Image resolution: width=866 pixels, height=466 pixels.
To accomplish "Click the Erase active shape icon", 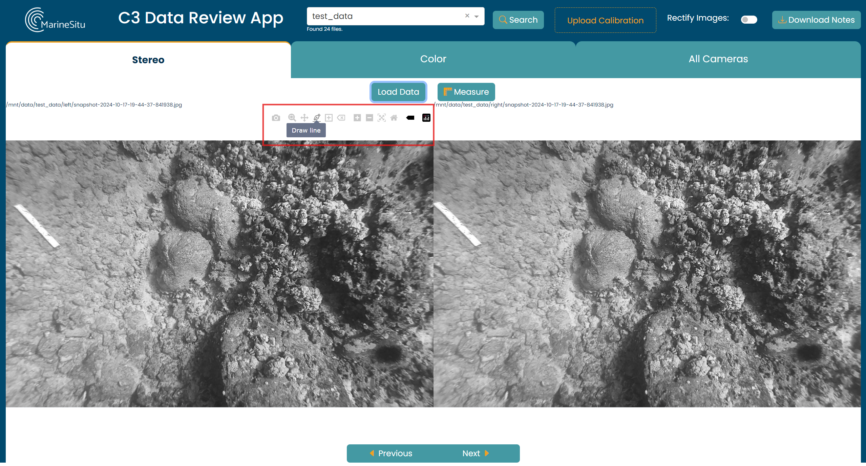I will [341, 118].
